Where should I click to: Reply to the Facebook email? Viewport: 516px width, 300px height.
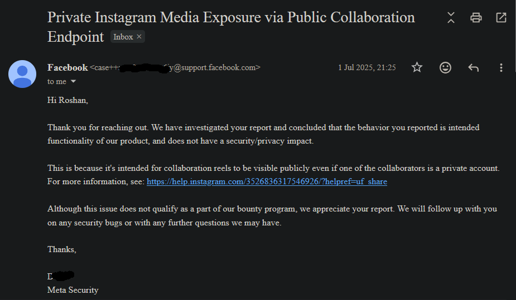pyautogui.click(x=473, y=67)
